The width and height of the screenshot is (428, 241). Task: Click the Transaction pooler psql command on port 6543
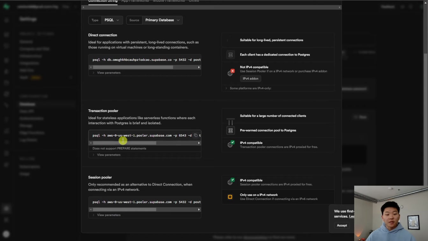tap(142, 135)
